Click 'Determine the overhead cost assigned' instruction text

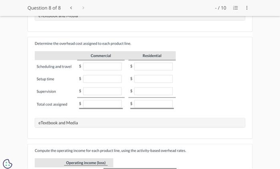83,44
